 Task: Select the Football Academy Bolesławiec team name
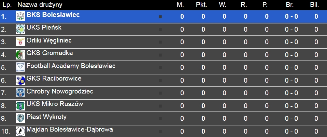[x=71, y=66]
